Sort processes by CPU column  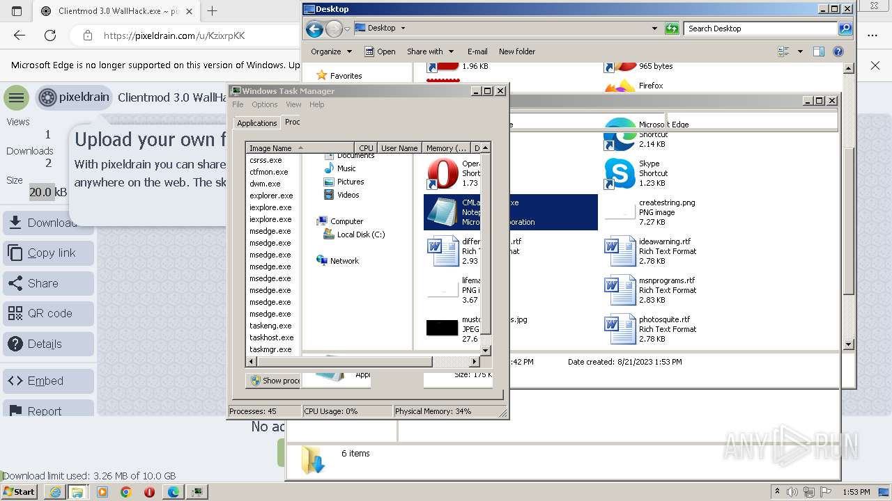point(366,148)
